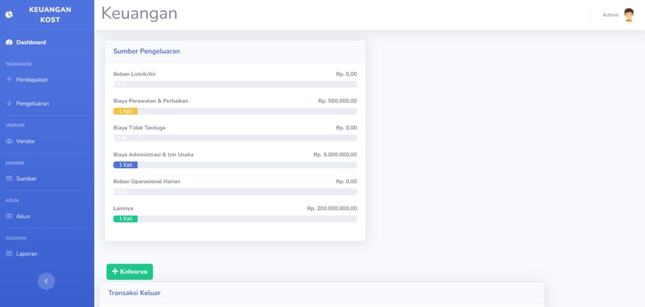Click the blue Biaya Administrasi progress bar
645x307 pixels.
coord(126,165)
